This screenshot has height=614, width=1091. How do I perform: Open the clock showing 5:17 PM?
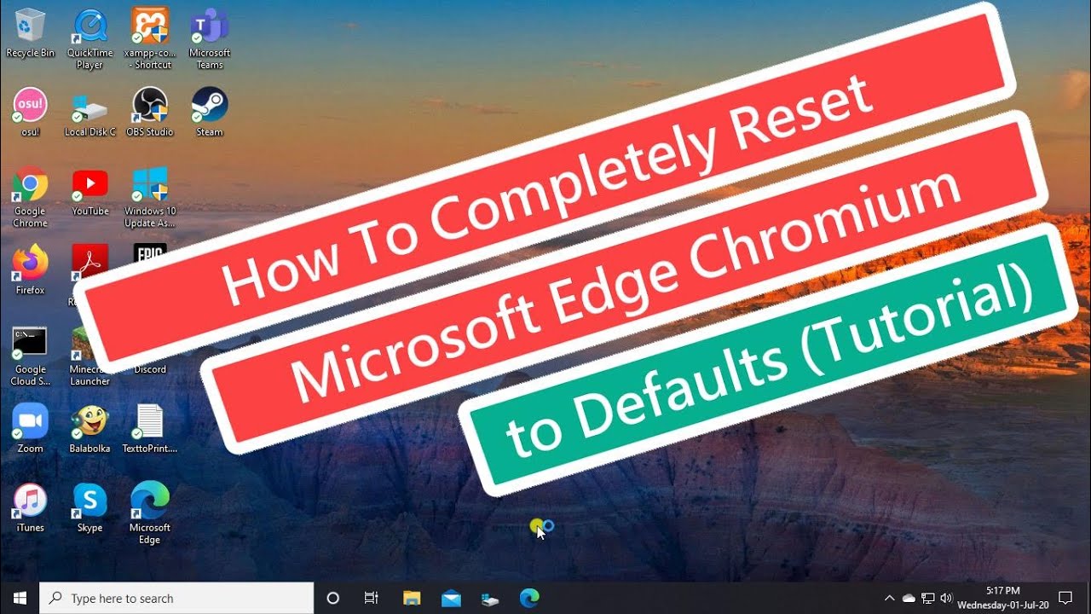[x=1002, y=598]
